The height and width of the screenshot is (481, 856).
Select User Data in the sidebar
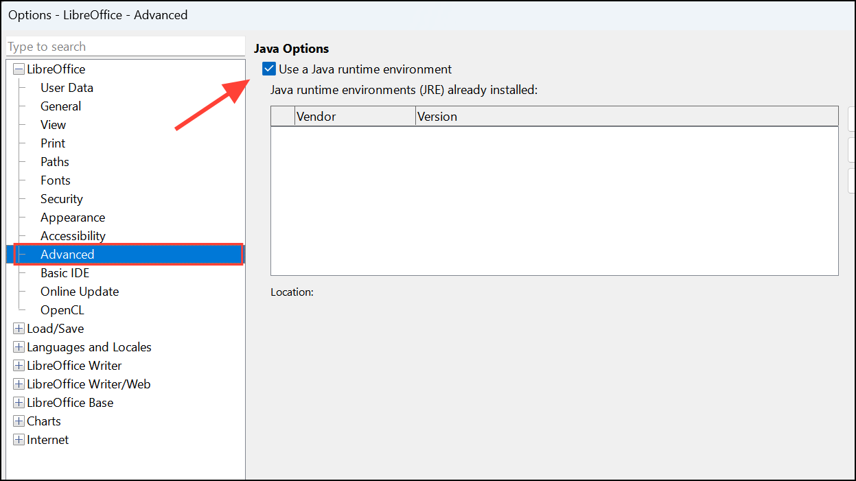pos(67,87)
